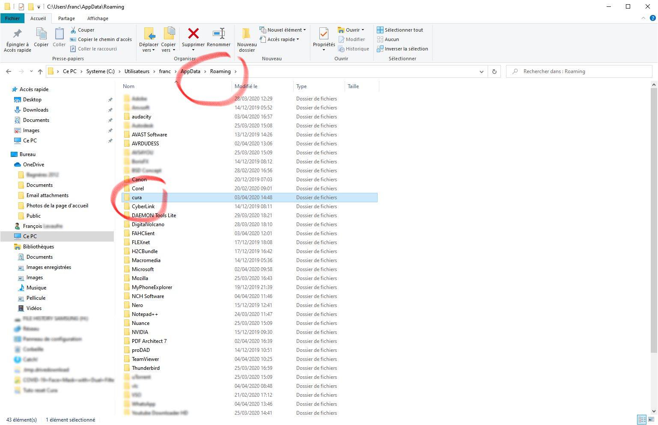This screenshot has height=425, width=658.
Task: Switch to details view icon
Action: [642, 420]
